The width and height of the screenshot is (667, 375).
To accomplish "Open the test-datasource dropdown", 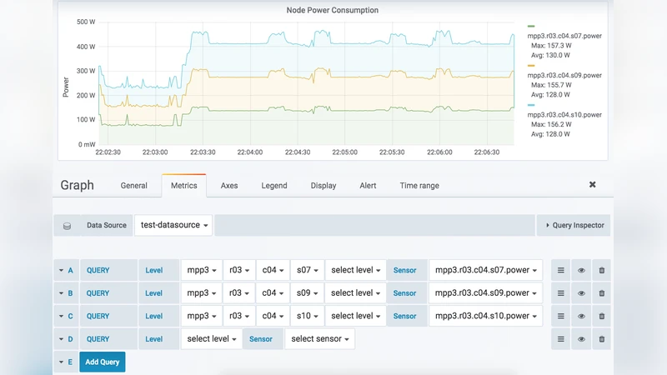I will click(174, 225).
